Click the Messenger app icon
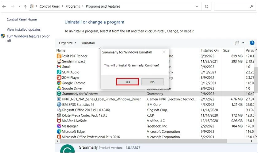The image size is (258, 153). [59, 126]
